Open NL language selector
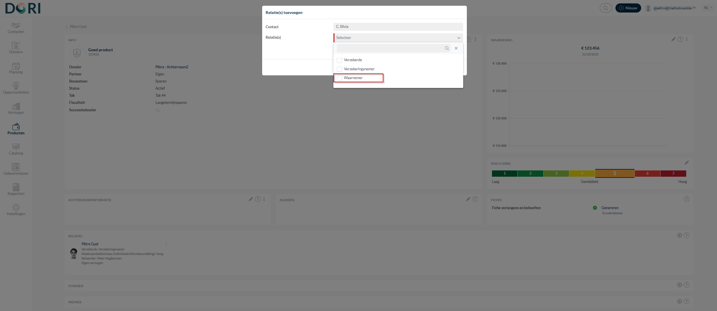The image size is (717, 311). coord(708,8)
